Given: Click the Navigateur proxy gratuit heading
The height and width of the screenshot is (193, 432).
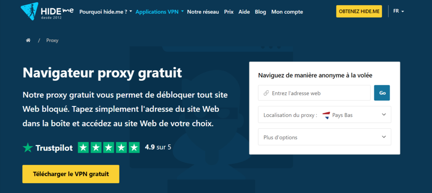Looking at the screenshot, I should 102,73.
